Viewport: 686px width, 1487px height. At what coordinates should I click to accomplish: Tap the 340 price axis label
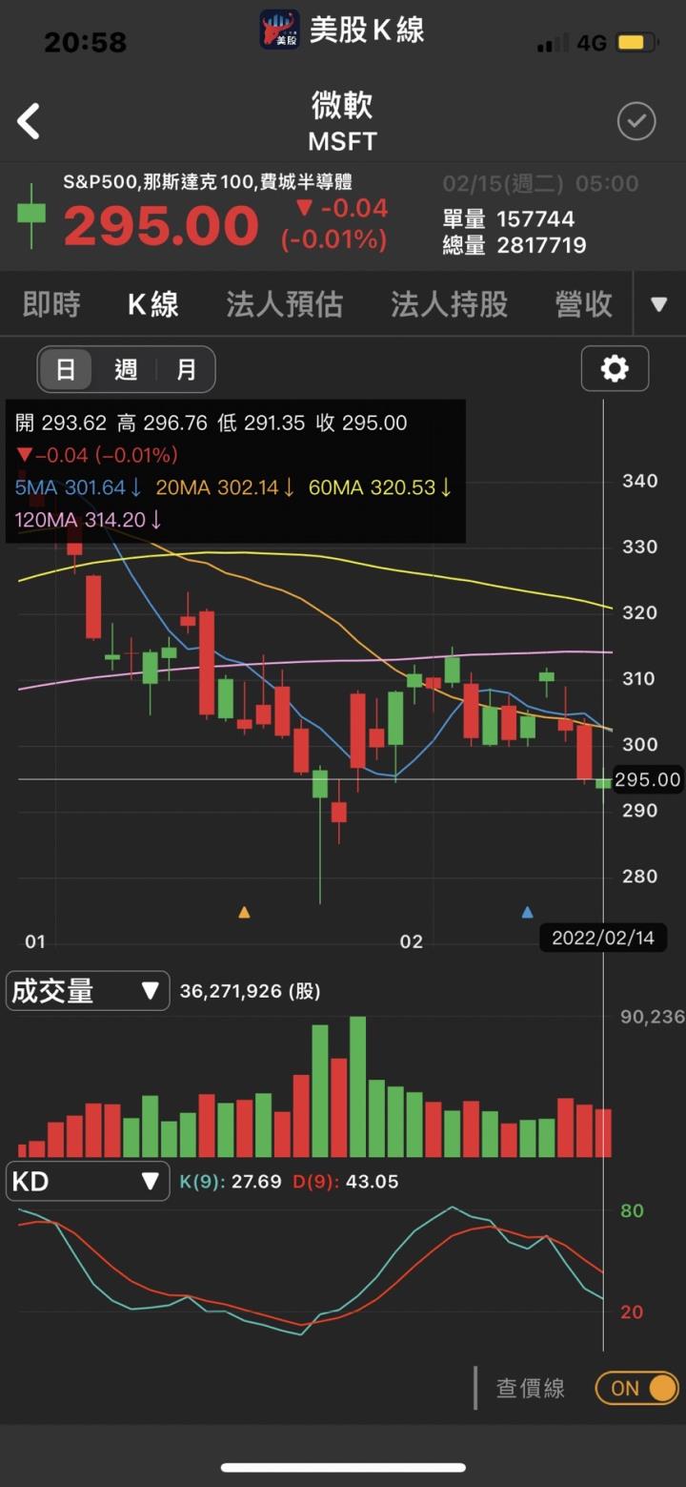pyautogui.click(x=639, y=481)
